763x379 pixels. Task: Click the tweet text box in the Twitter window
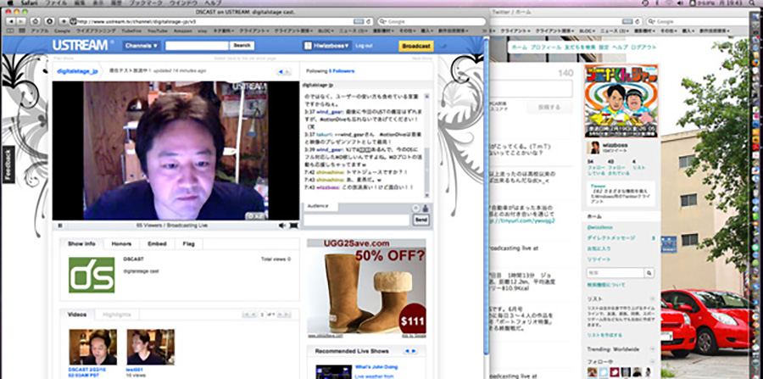click(x=532, y=88)
